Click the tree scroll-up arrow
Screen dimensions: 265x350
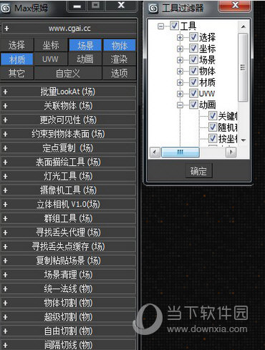(x=243, y=26)
